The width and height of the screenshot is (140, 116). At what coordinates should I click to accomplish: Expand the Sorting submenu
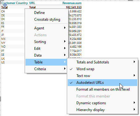(x=47, y=42)
